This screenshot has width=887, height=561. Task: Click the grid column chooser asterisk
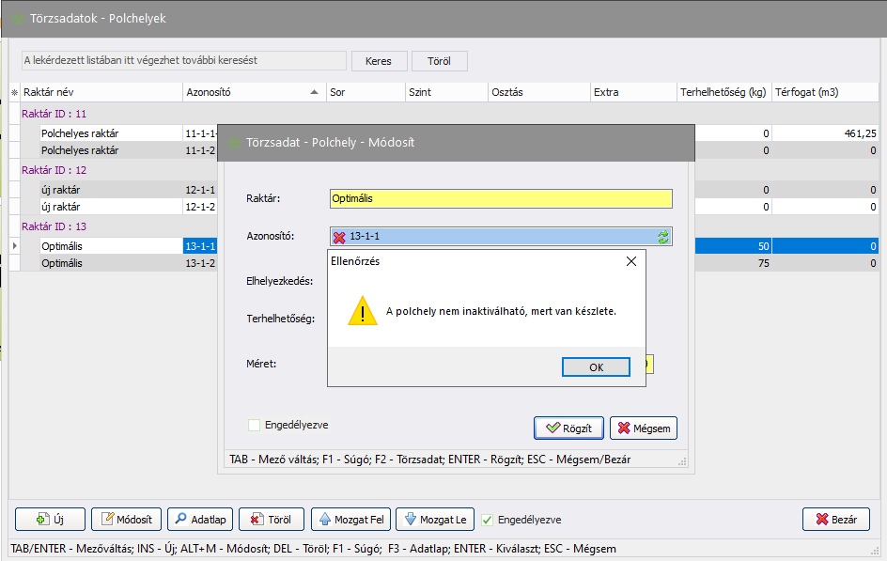point(14,93)
